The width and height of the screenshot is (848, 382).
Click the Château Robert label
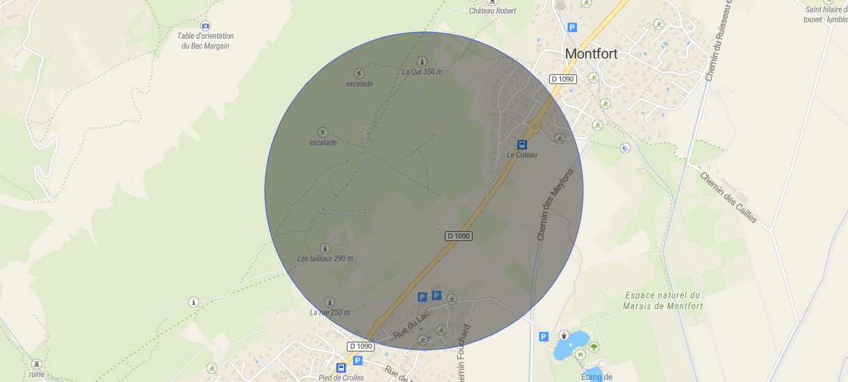492,11
